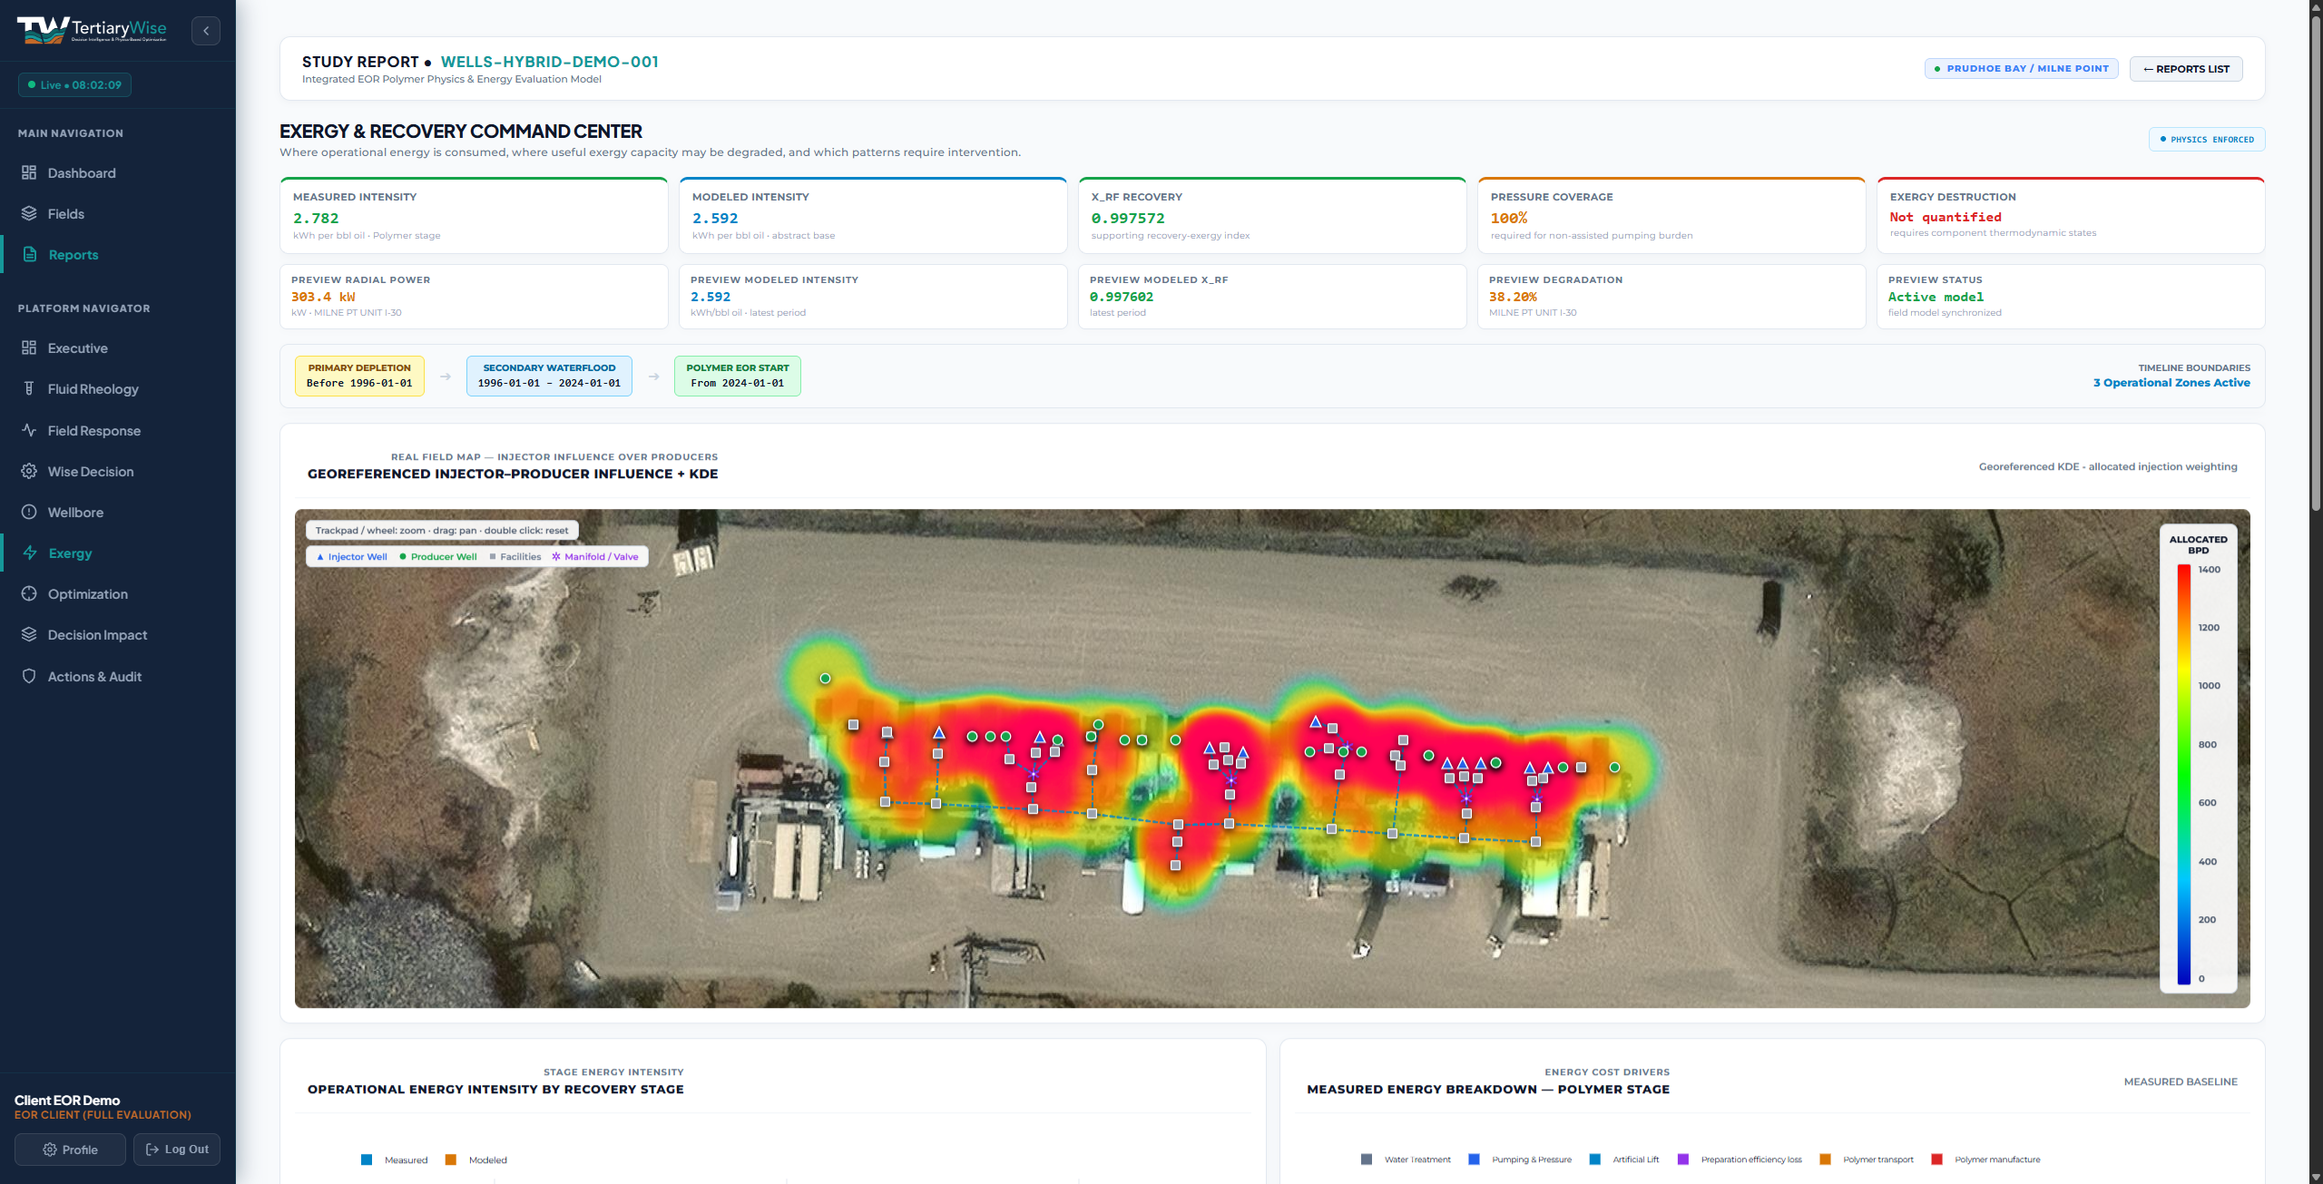Image resolution: width=2323 pixels, height=1184 pixels.
Task: Toggle Artificial Lift legend swatch
Action: (1595, 1160)
